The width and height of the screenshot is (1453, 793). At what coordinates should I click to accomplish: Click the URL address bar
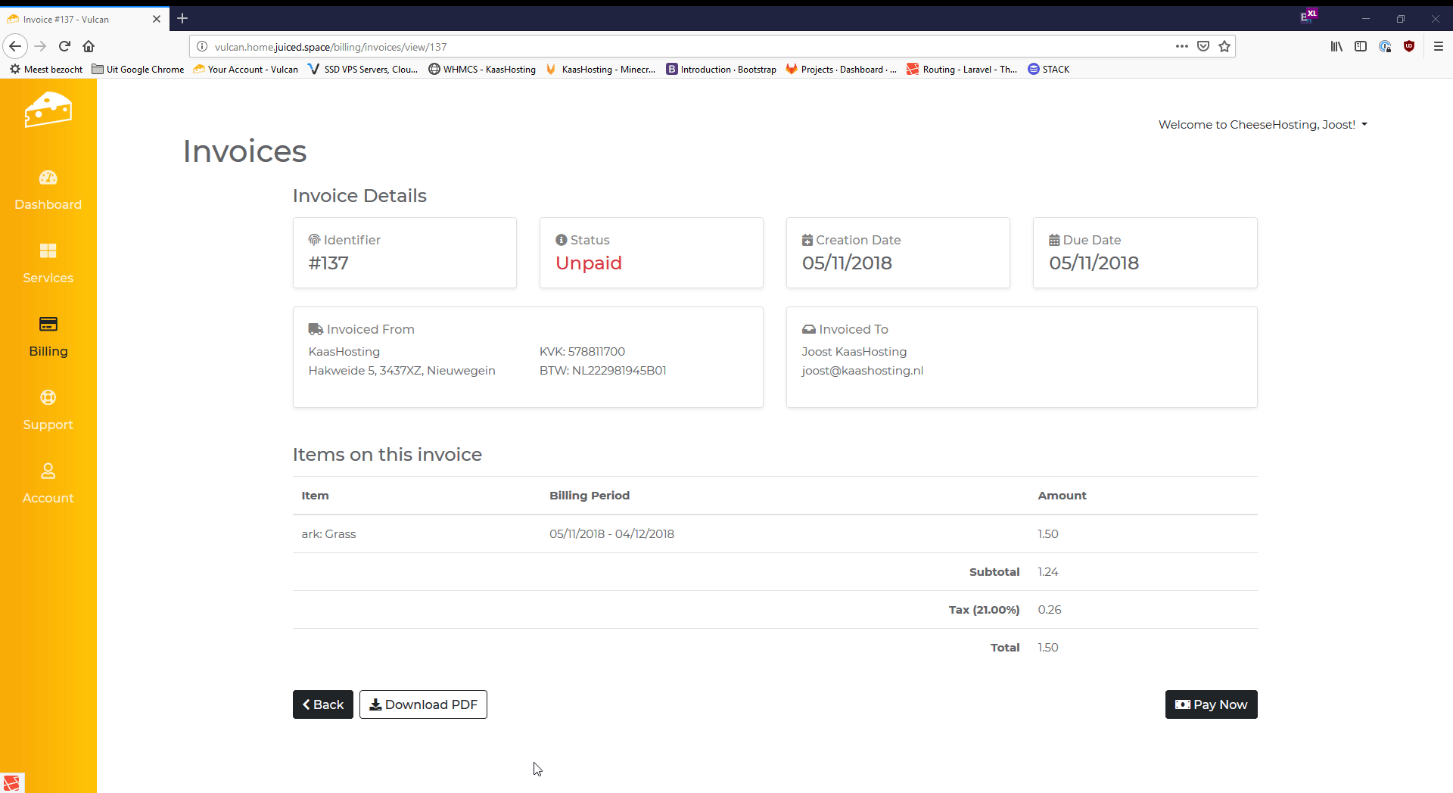point(681,47)
